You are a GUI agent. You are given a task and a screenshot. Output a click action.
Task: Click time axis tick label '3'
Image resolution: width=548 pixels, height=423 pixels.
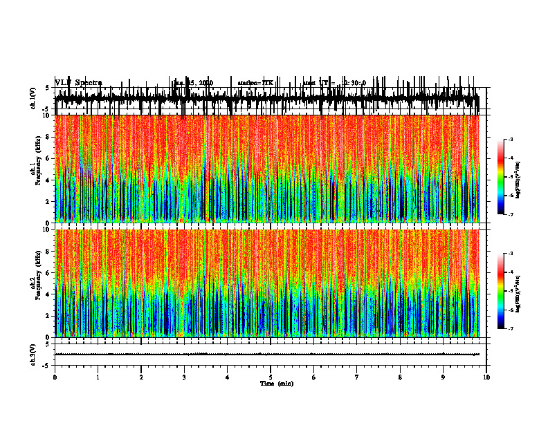pos(184,377)
